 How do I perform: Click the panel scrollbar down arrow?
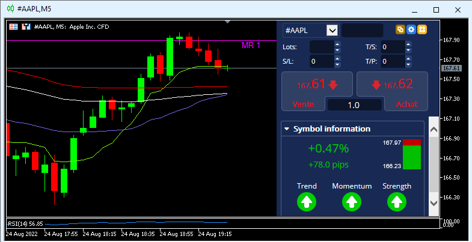(434, 203)
